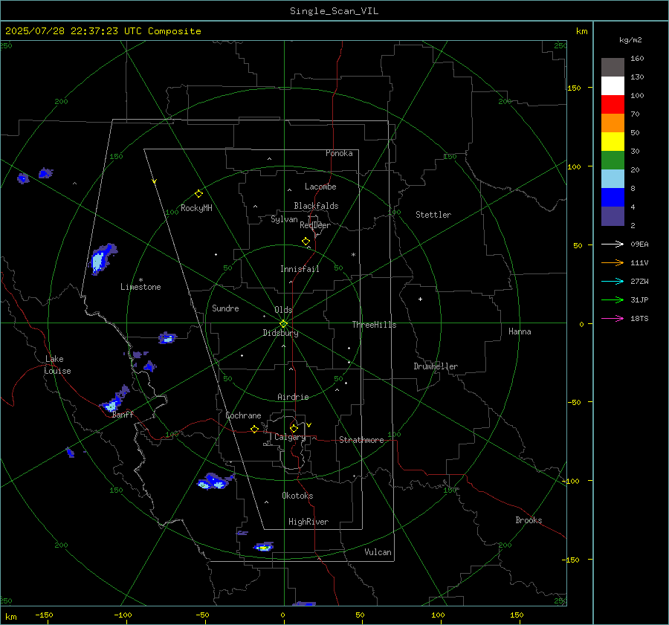Click the Innisfail label
The image size is (669, 625).
click(x=300, y=269)
